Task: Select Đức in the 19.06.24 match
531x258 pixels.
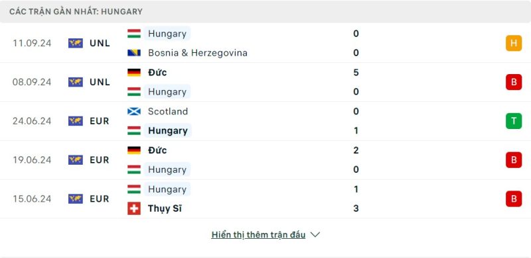Action: click(157, 150)
